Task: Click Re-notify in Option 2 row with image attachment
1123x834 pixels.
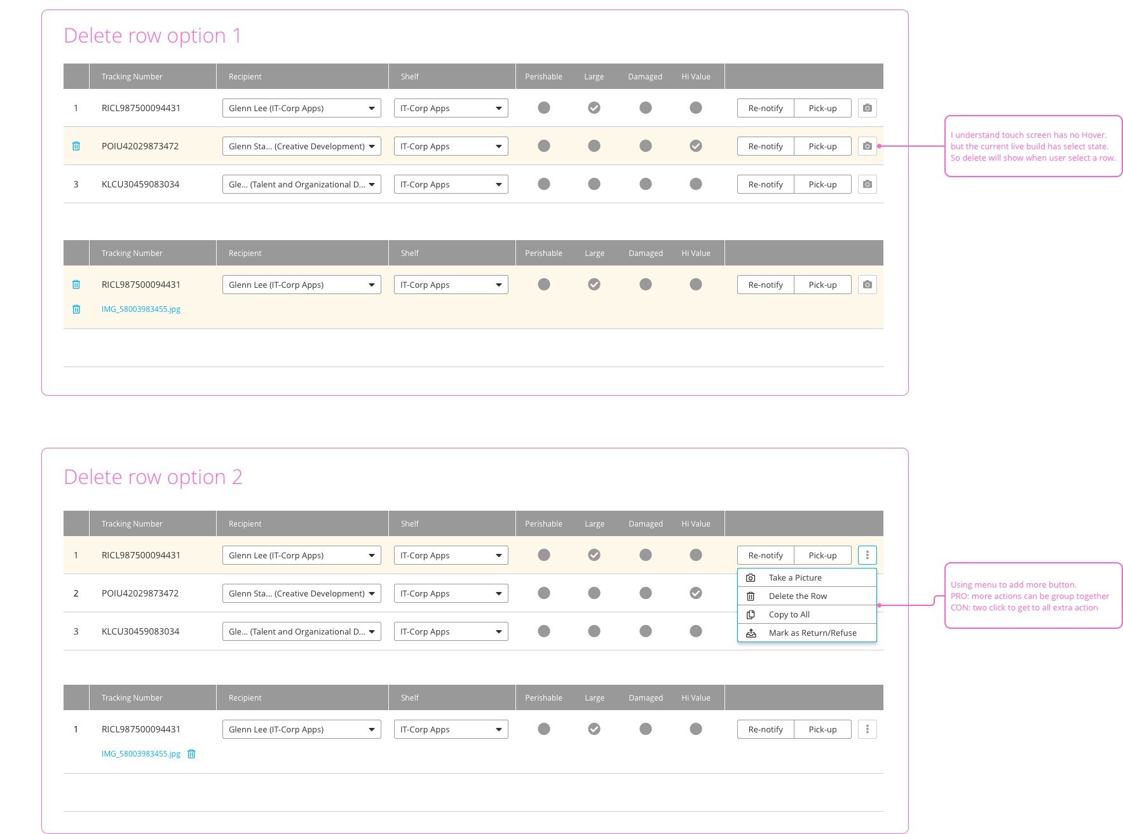Action: click(x=766, y=729)
